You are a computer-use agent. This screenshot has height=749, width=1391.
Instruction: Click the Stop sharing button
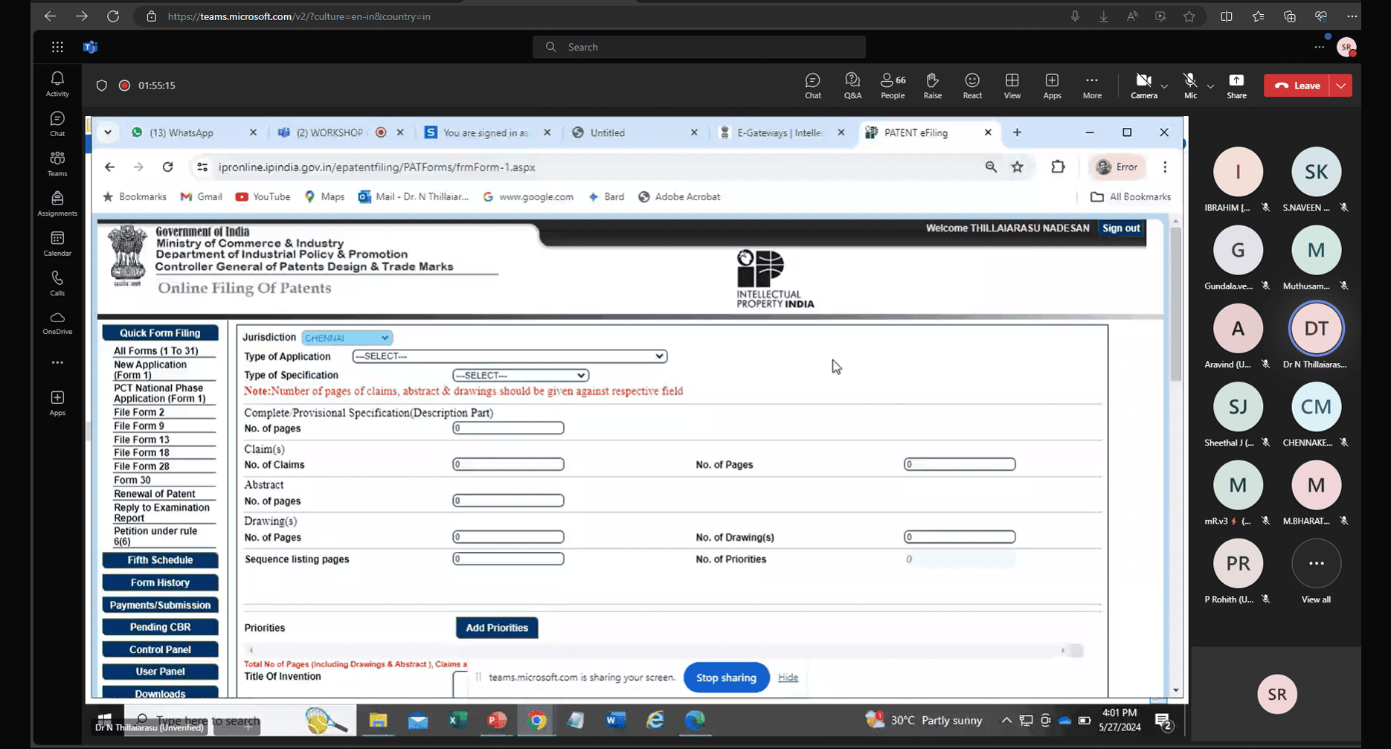(726, 678)
